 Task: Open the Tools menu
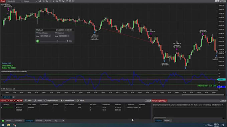pyautogui.click(x=38, y=101)
